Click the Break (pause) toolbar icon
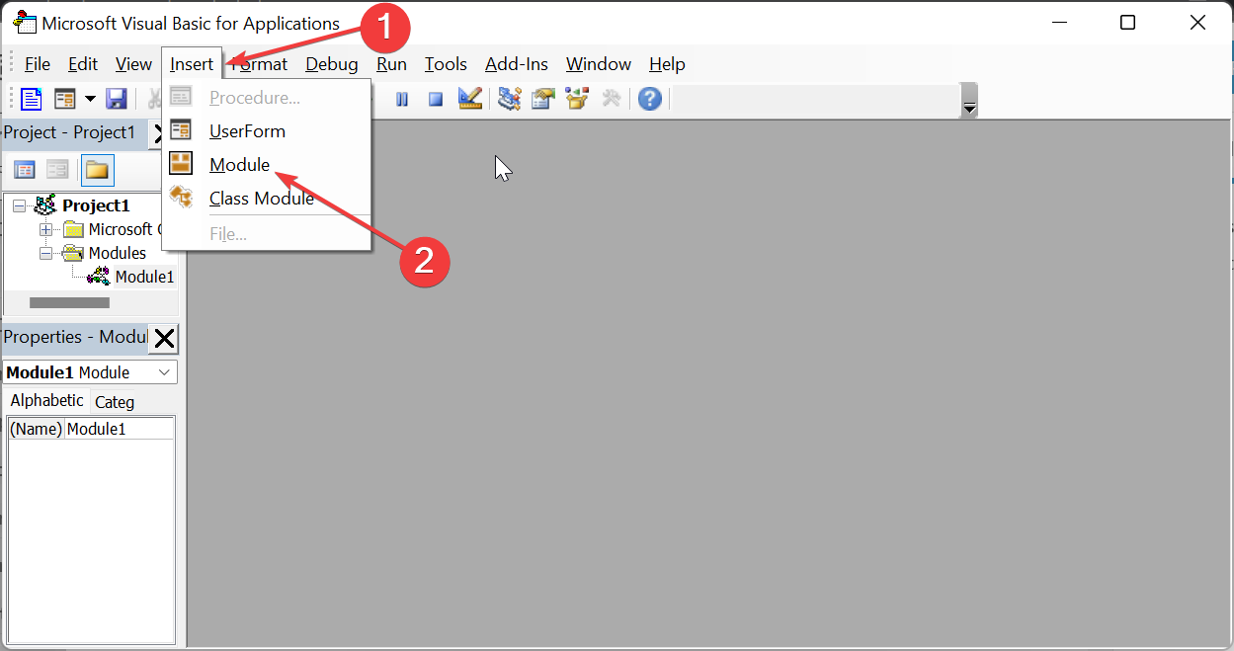1234x651 pixels. click(402, 99)
